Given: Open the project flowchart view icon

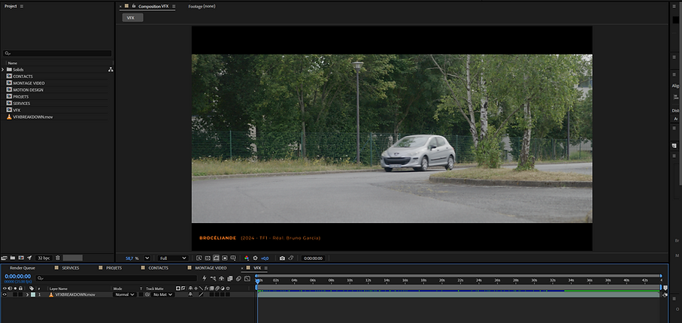Looking at the screenshot, I should point(111,70).
